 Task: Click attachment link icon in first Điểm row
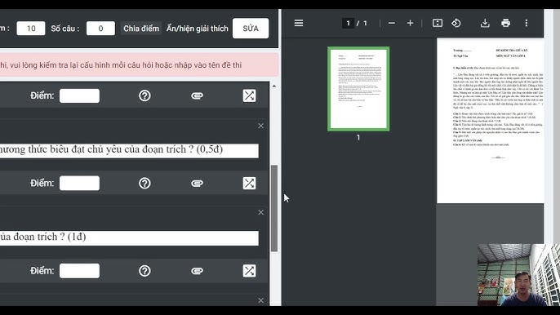tap(197, 95)
